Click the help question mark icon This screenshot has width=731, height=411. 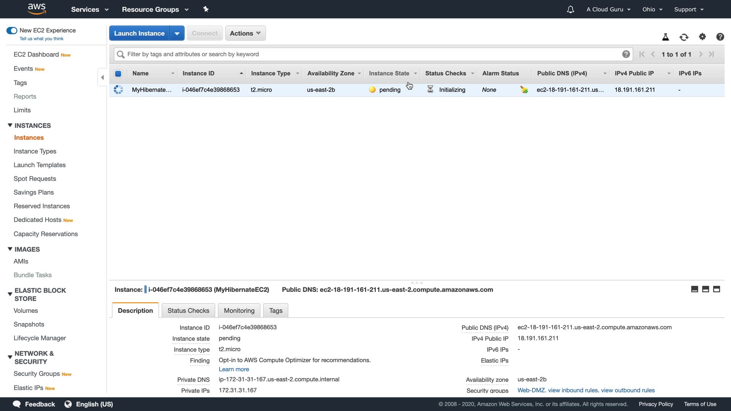tap(720, 37)
